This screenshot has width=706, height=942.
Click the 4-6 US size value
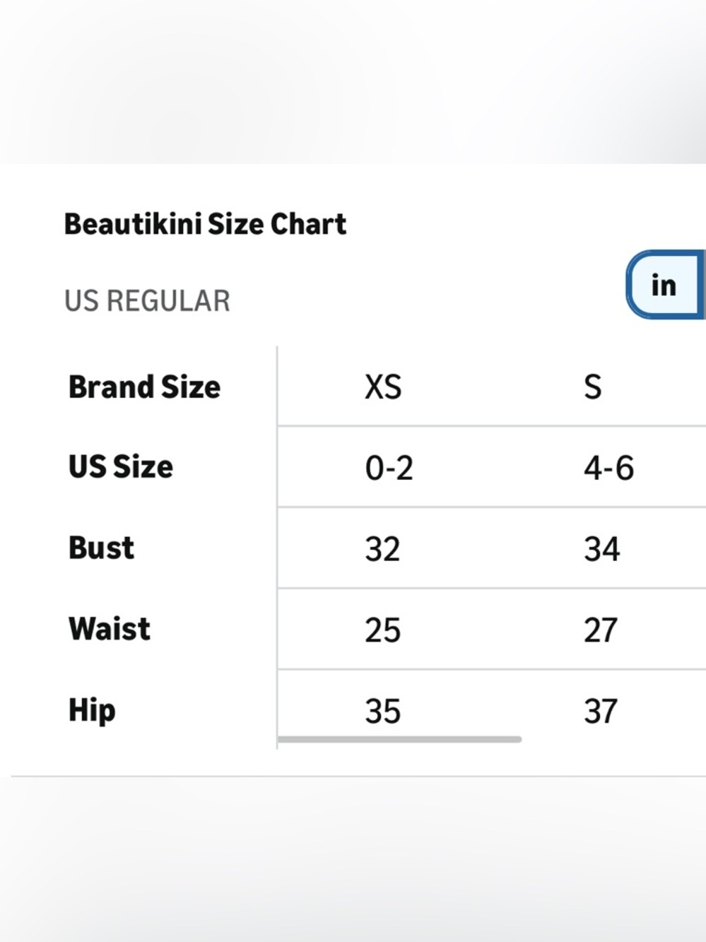click(608, 468)
